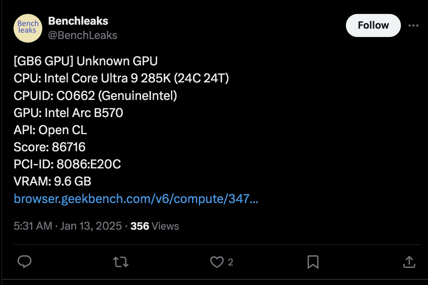Click the 5:31 AM Jan 13, 2025 timestamp

[x=68, y=226]
